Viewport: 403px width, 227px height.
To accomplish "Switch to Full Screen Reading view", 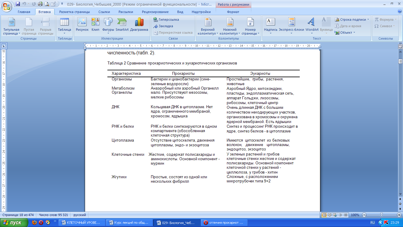I will pyautogui.click(x=330, y=215).
